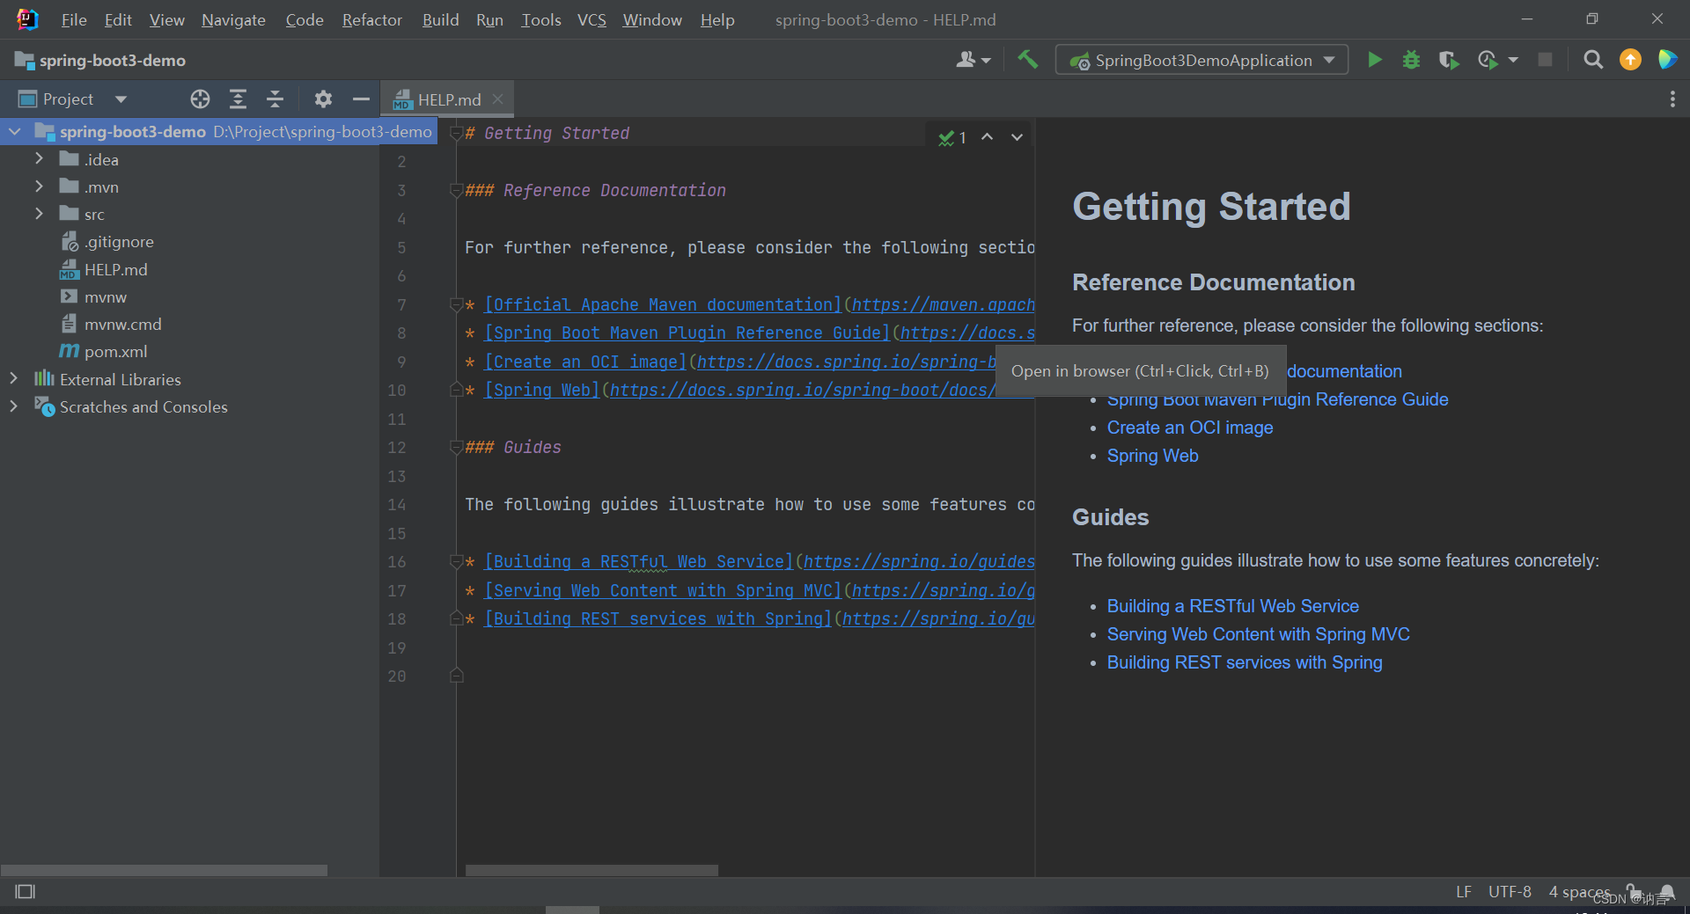Screen dimensions: 1690x914
Task: Open the profiler dropdown arrow
Action: click(1513, 60)
